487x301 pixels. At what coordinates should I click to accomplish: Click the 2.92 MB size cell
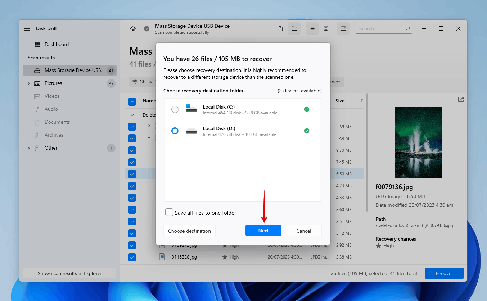click(x=344, y=245)
